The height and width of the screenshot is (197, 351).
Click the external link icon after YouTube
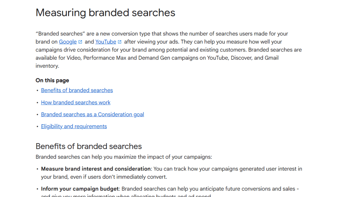(x=120, y=42)
